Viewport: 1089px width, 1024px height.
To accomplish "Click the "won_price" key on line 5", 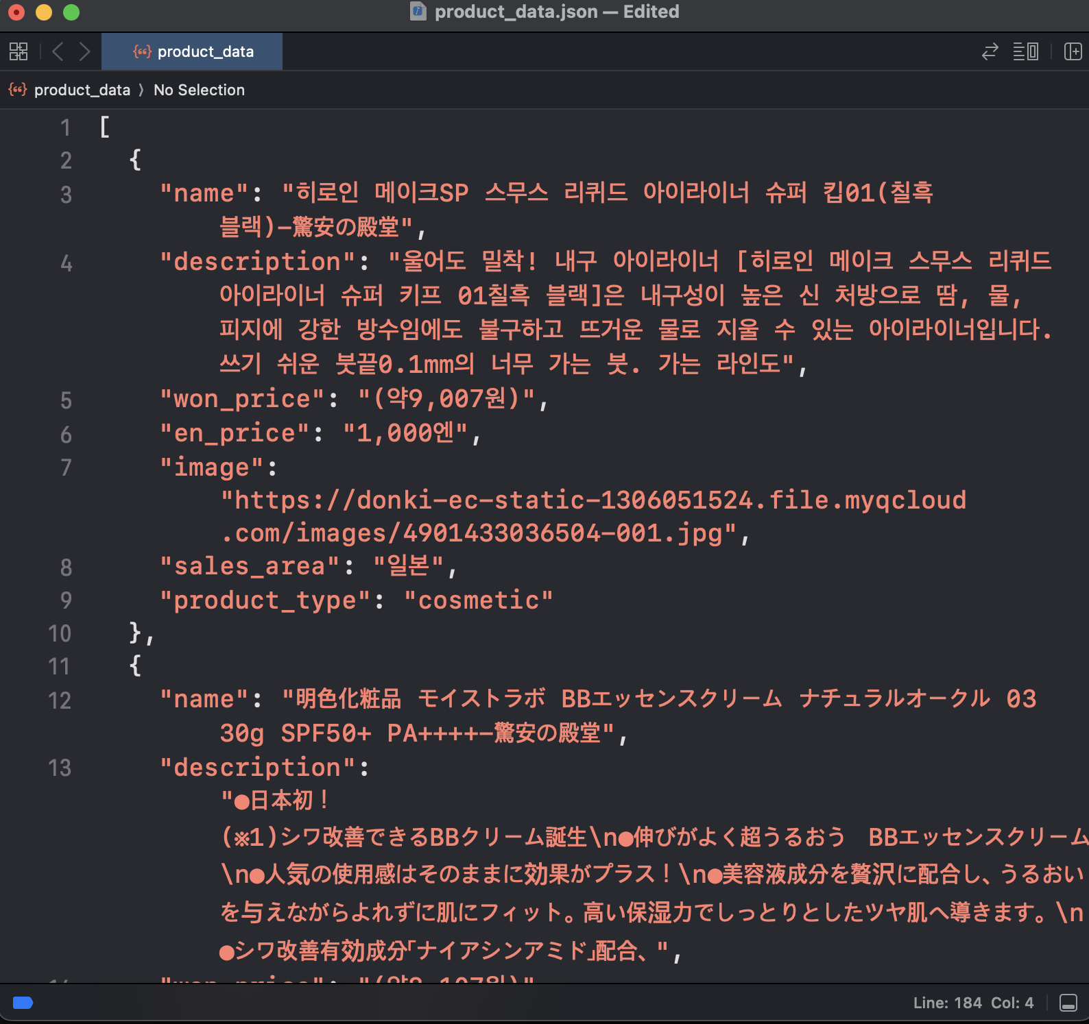I will (242, 399).
